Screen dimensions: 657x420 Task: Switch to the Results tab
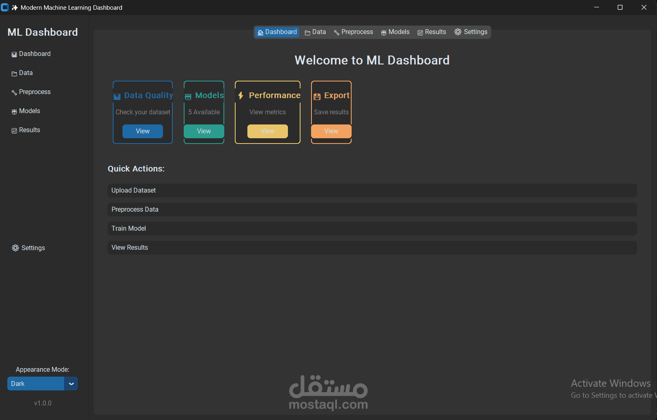click(432, 32)
